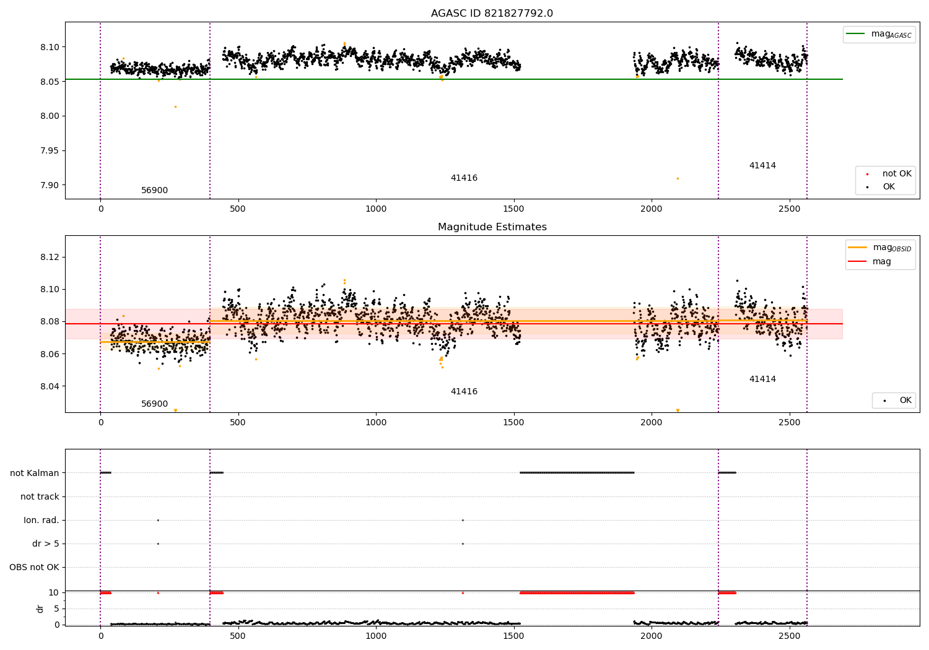
Task: Click the 'AGASC ID 821827792.0' plot title
Action: pyautogui.click(x=492, y=14)
